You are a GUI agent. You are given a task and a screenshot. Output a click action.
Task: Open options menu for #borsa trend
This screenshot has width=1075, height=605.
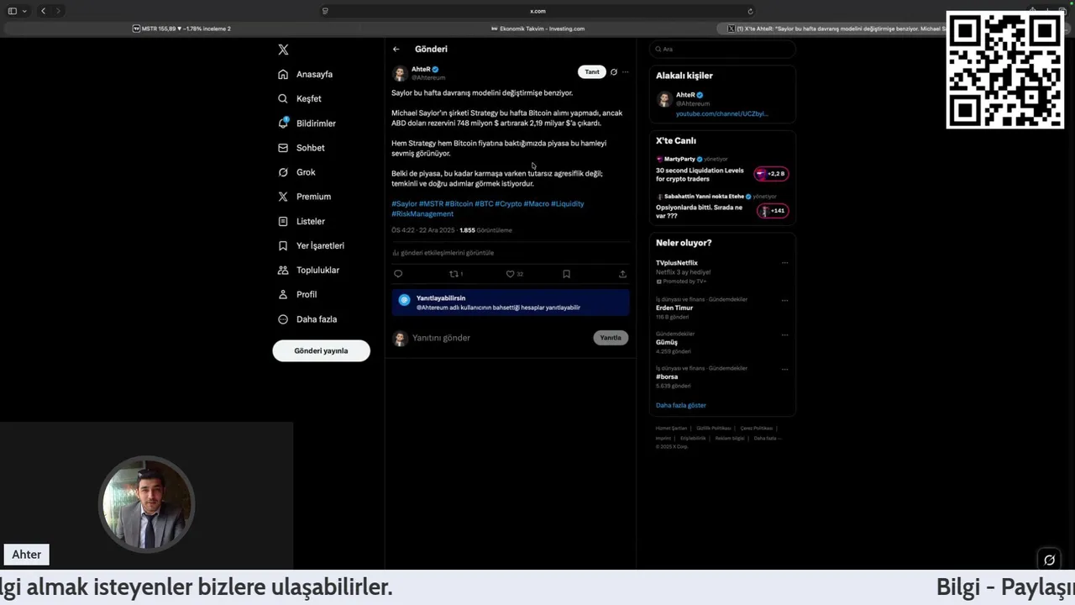coord(784,369)
